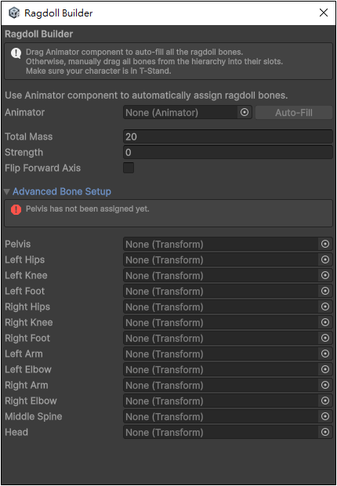Image resolution: width=337 pixels, height=486 pixels.
Task: Open object picker for Right Foot
Action: click(x=325, y=338)
